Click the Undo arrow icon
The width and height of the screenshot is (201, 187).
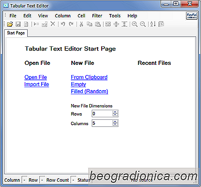pos(63,24)
